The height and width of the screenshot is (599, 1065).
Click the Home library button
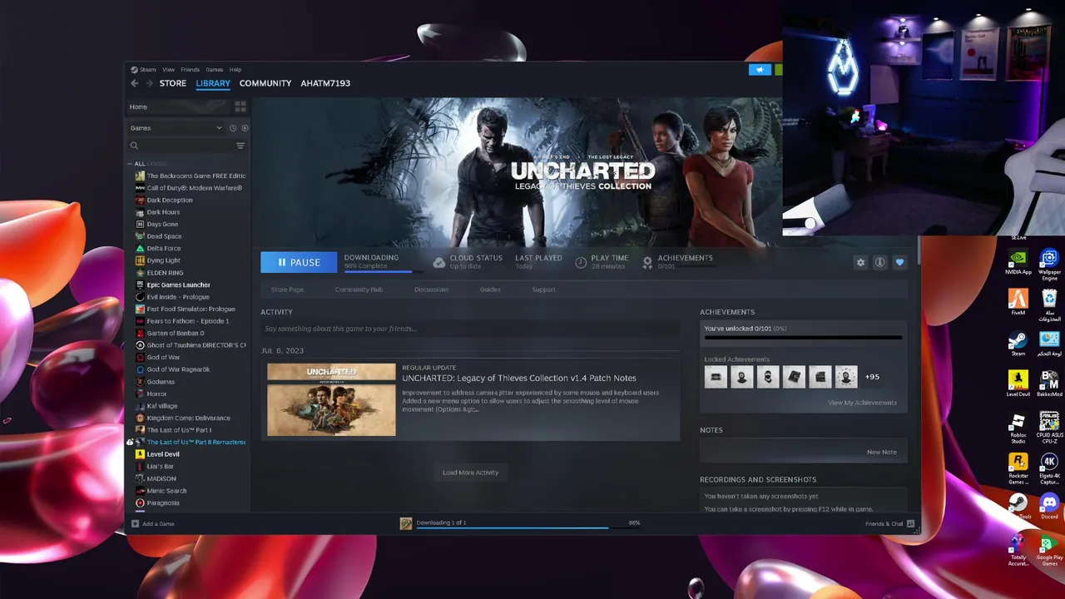point(177,106)
